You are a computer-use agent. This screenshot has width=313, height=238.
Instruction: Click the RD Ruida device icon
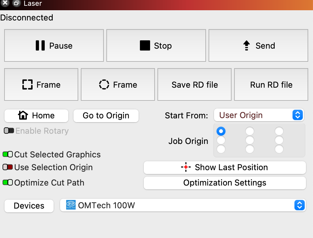(71, 205)
